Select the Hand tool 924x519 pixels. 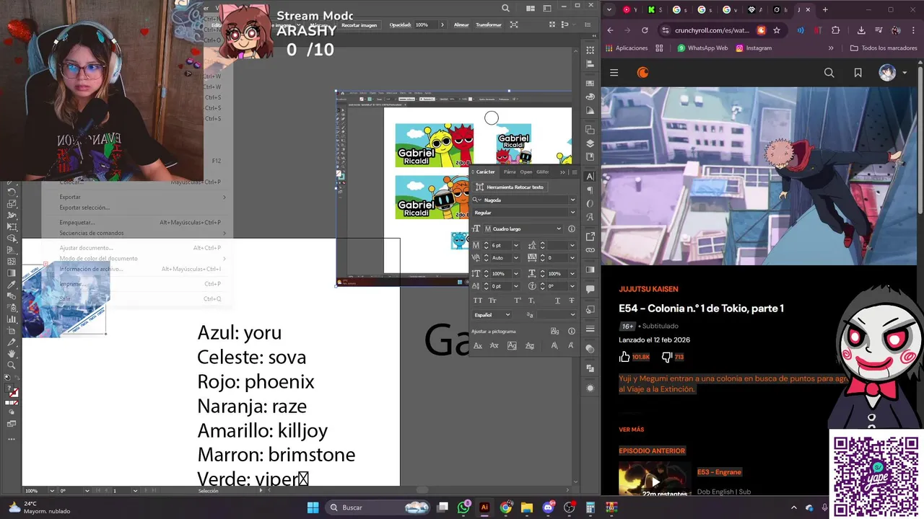pyautogui.click(x=12, y=353)
